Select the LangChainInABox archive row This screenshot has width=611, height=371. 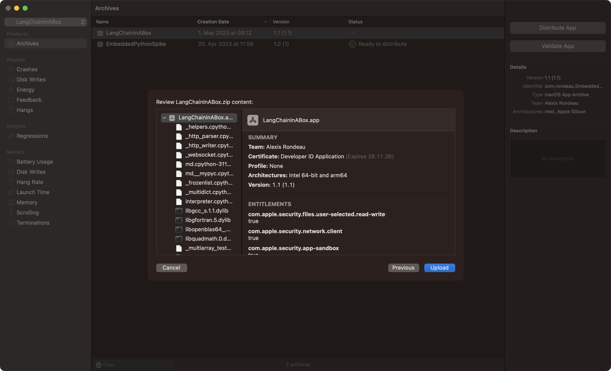tap(298, 33)
